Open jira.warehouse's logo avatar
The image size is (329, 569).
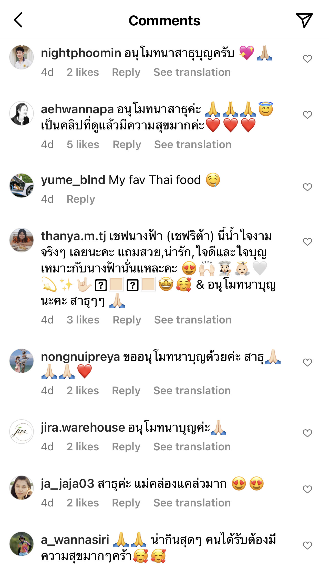click(22, 432)
